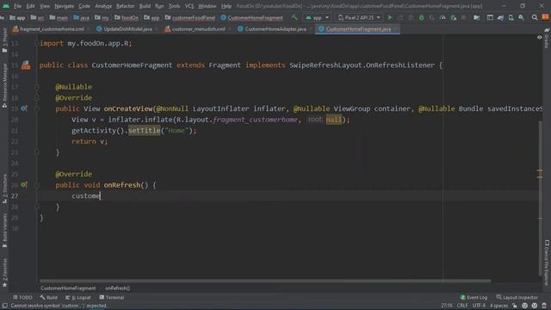Click the override gutter icon beside onCreateView
Screen dimensions: 551x310
pyautogui.click(x=23, y=108)
